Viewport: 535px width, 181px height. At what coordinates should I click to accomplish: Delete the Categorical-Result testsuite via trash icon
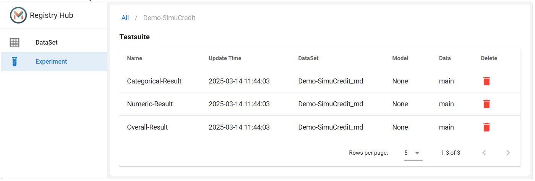[486, 81]
